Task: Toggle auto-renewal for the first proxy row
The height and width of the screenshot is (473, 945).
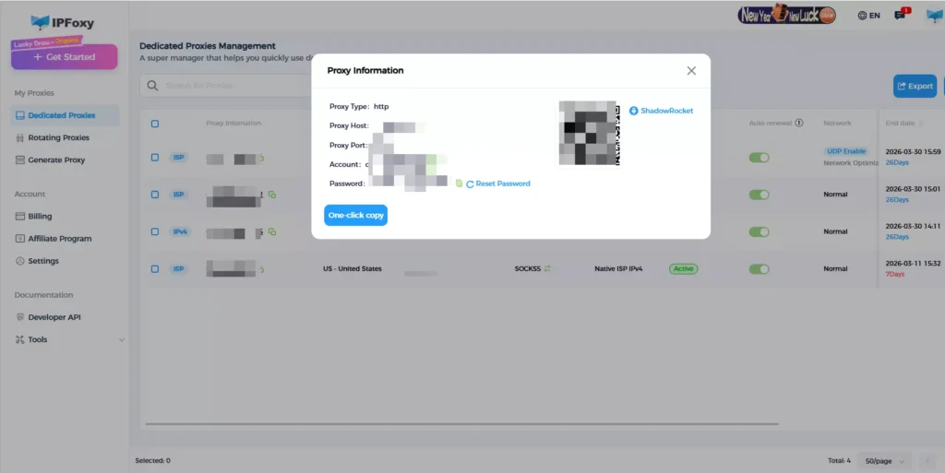Action: [x=759, y=158]
